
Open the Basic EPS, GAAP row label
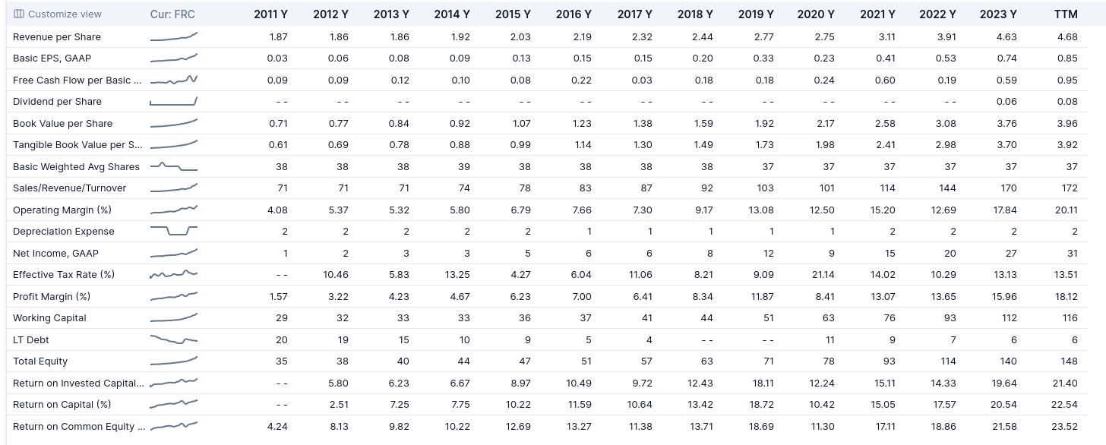(52, 58)
